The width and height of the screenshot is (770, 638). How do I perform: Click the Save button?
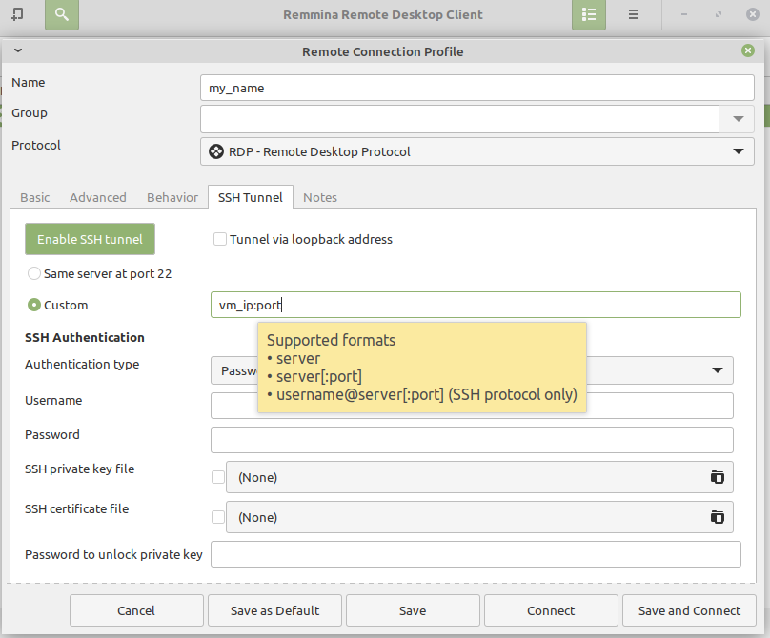[x=413, y=610]
